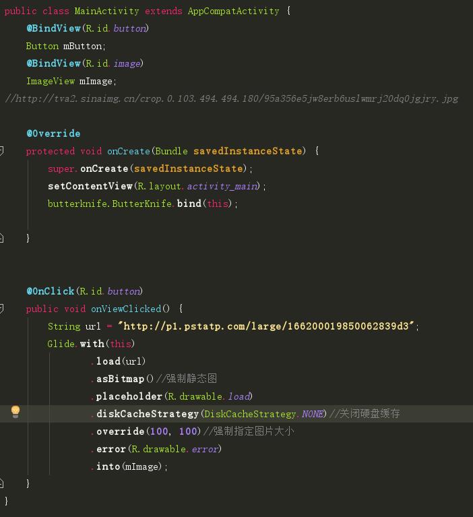Image resolution: width=473 pixels, height=517 pixels.
Task: Click the asBitmap method call
Action: coord(121,379)
